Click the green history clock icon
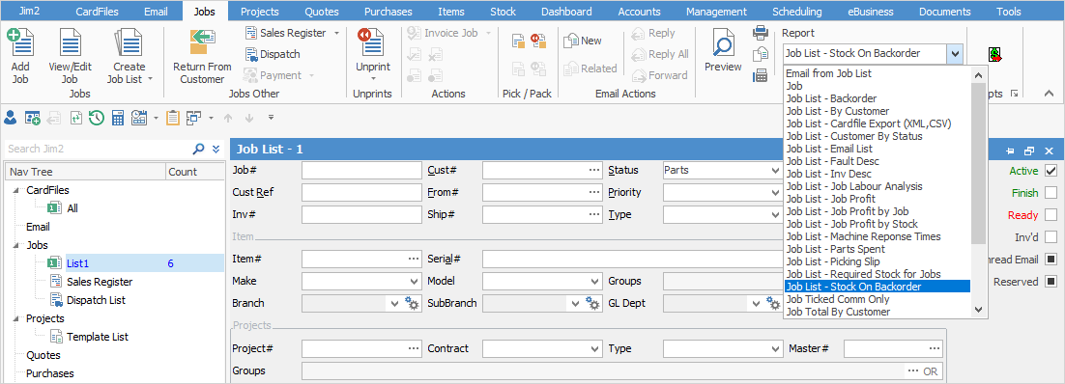 click(x=96, y=118)
